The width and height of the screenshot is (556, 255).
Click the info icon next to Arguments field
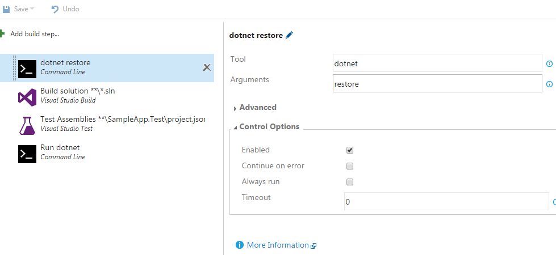(x=549, y=84)
